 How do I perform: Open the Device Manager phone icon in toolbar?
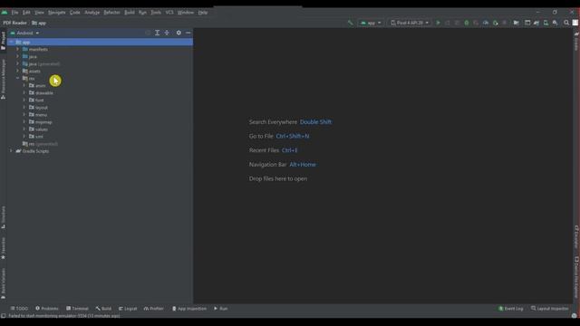pos(546,23)
